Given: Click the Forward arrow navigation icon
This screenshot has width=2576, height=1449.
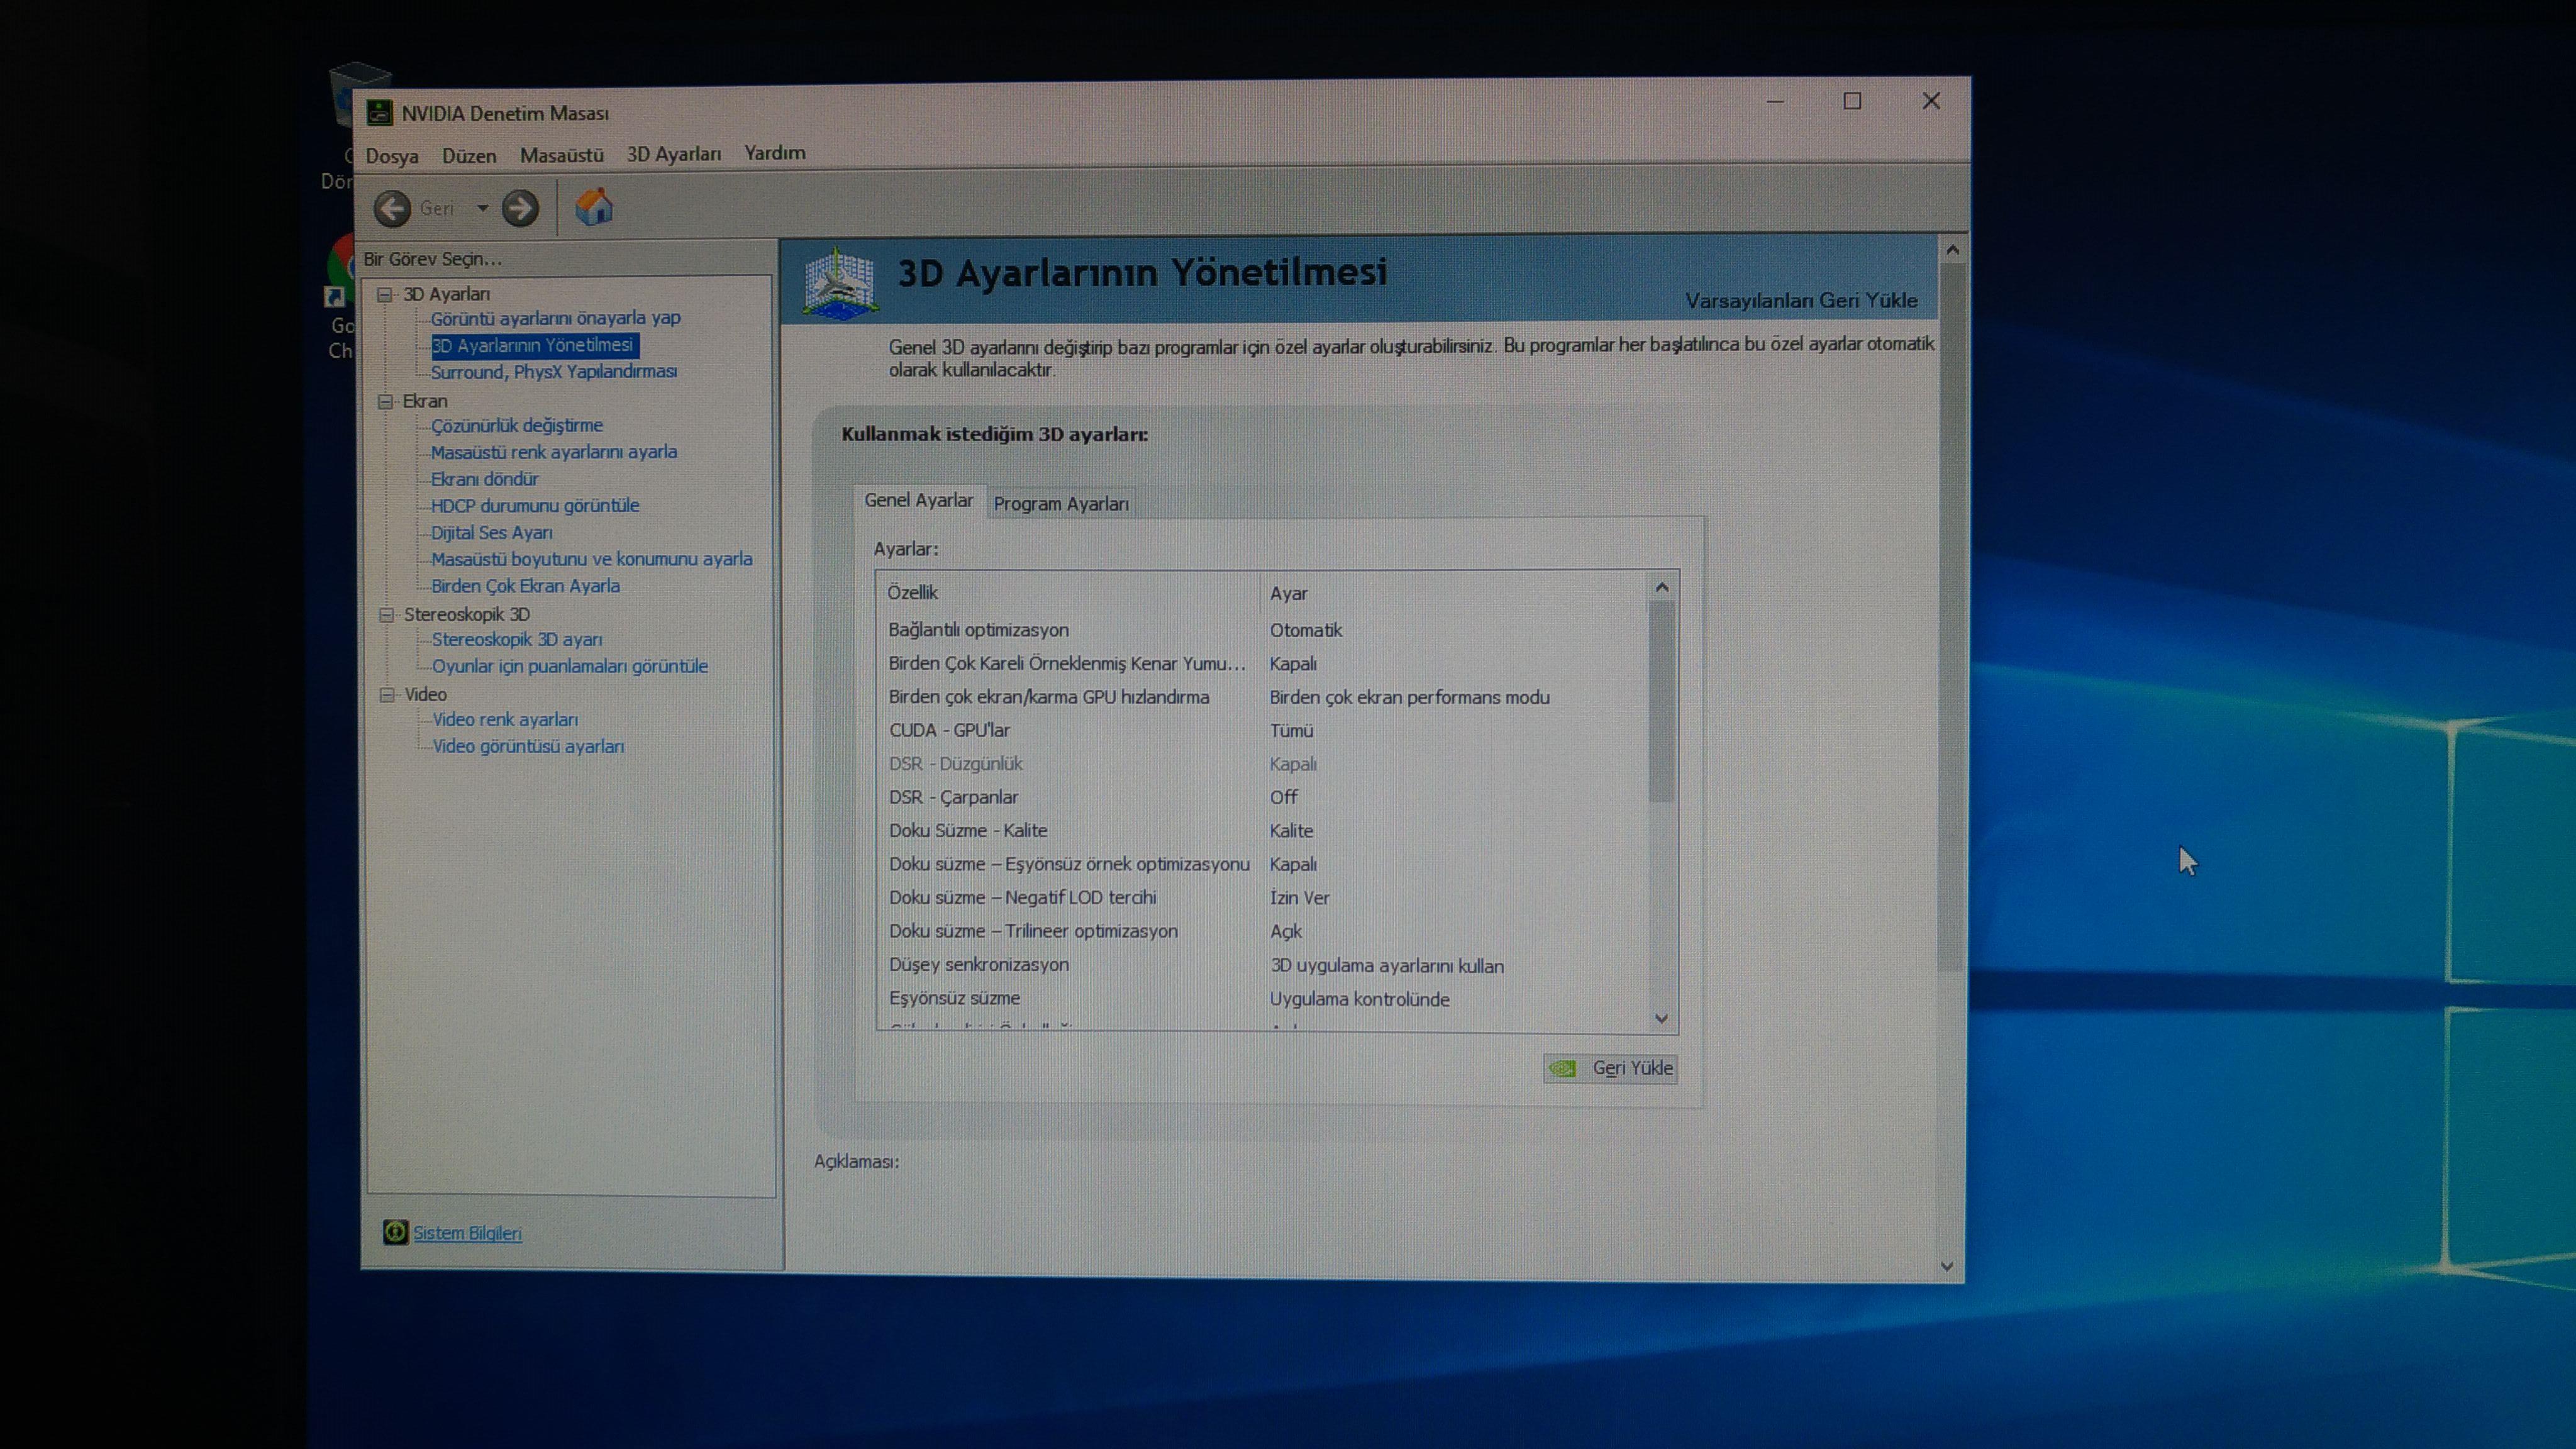Looking at the screenshot, I should (x=520, y=208).
